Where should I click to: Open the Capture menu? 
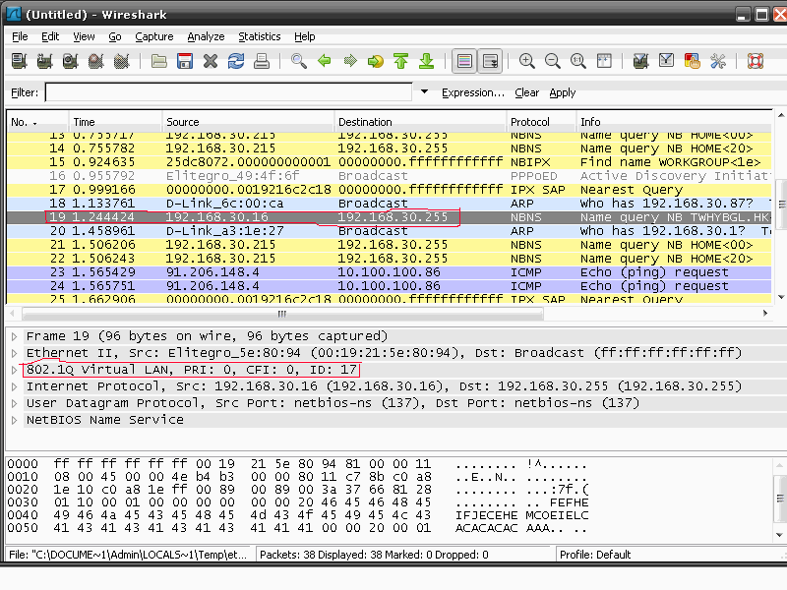point(154,36)
